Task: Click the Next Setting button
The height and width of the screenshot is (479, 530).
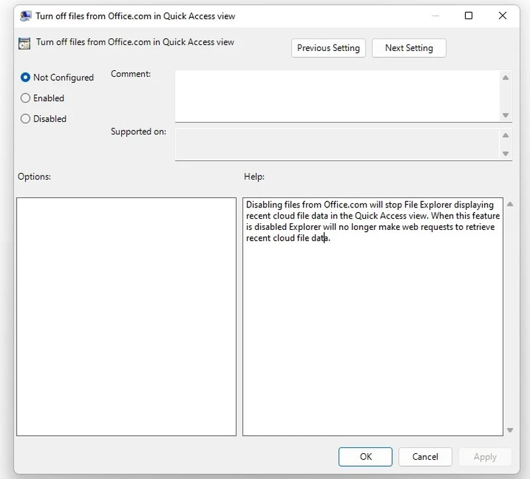Action: [409, 48]
